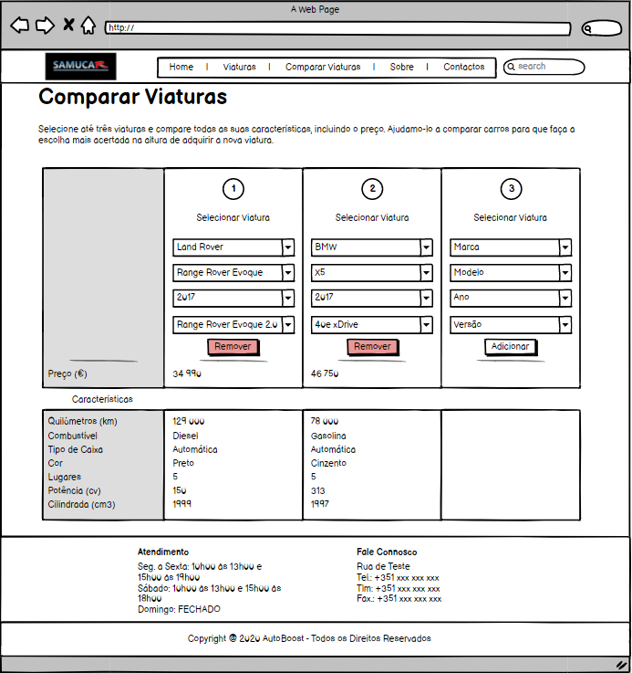The width and height of the screenshot is (632, 673).
Task: Click the browser back arrow
Action: (x=19, y=26)
